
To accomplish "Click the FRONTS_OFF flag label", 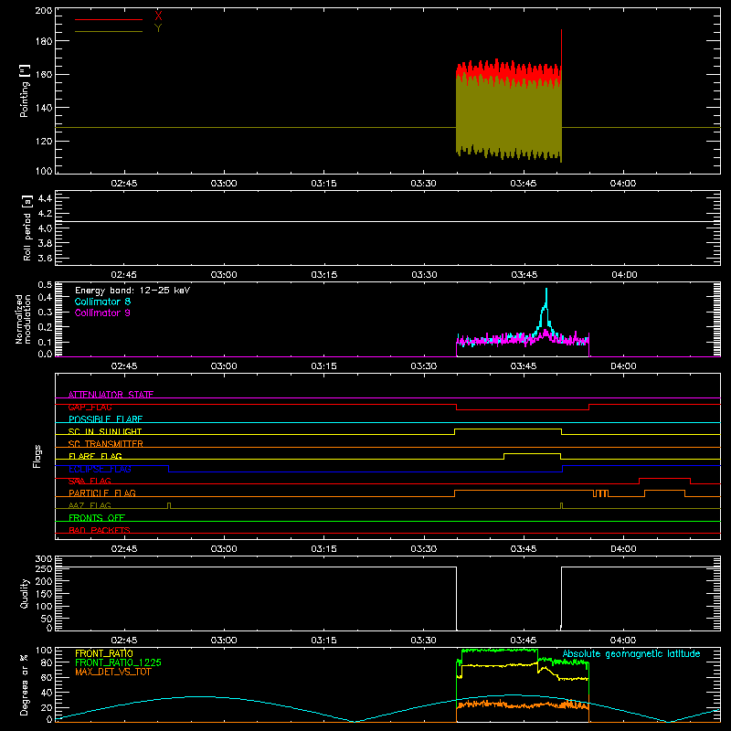I will [97, 517].
